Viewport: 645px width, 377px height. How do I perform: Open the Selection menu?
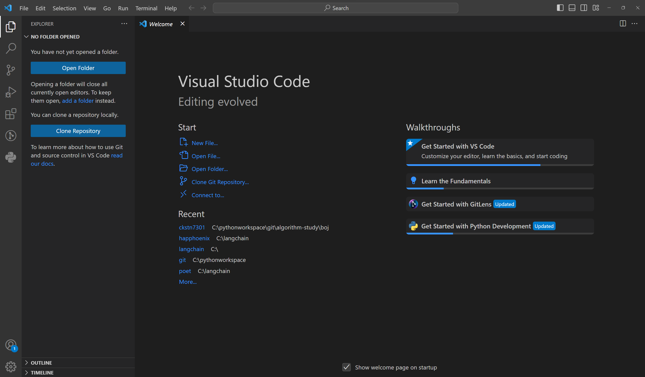[x=64, y=8]
